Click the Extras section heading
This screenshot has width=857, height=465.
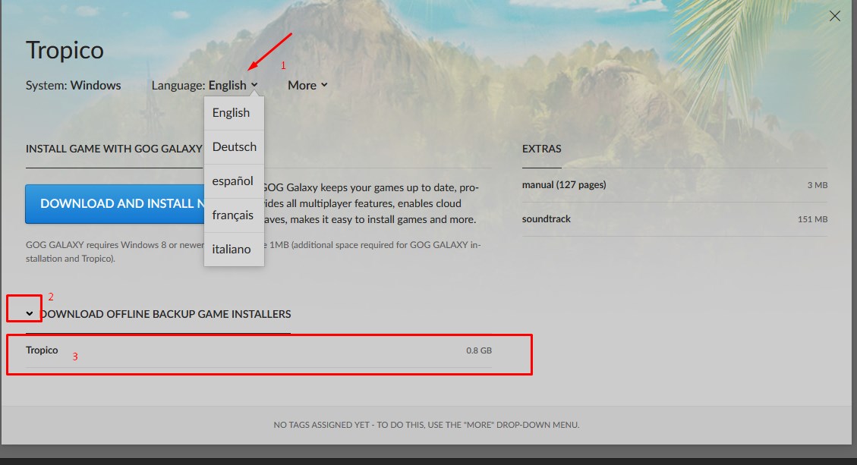tap(542, 149)
